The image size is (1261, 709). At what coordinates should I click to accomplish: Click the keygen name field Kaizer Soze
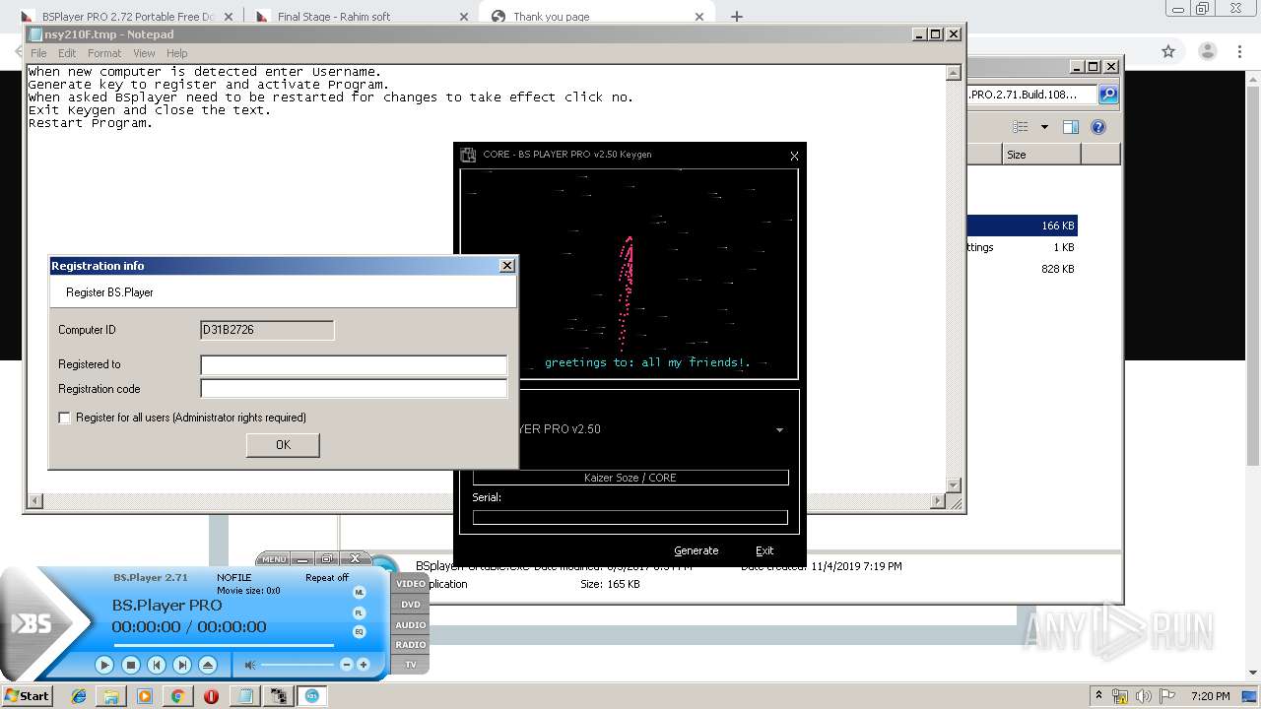[630, 478]
